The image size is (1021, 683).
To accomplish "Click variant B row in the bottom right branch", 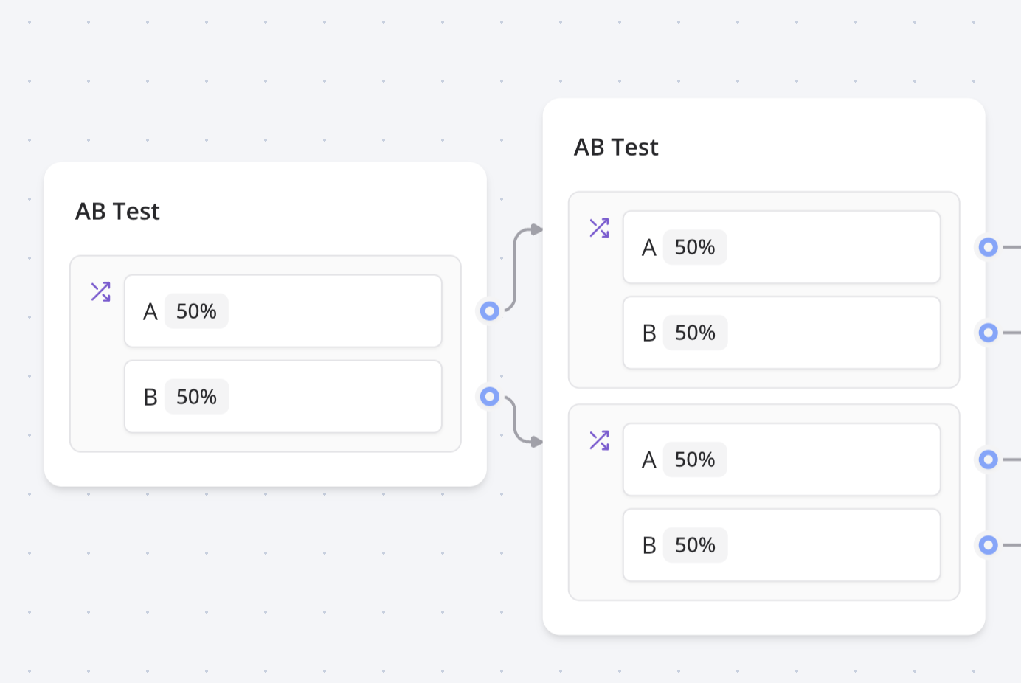I will tap(781, 545).
